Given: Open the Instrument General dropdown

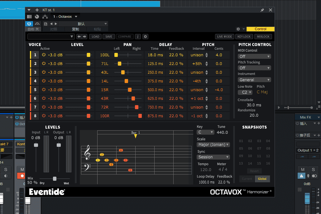Looking at the screenshot, I should (x=254, y=80).
